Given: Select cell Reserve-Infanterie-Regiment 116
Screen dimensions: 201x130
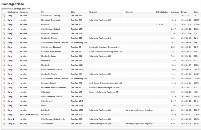Looking at the screenshot, I should 104,88.
